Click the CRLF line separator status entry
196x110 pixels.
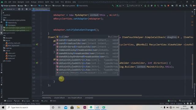[167, 104]
